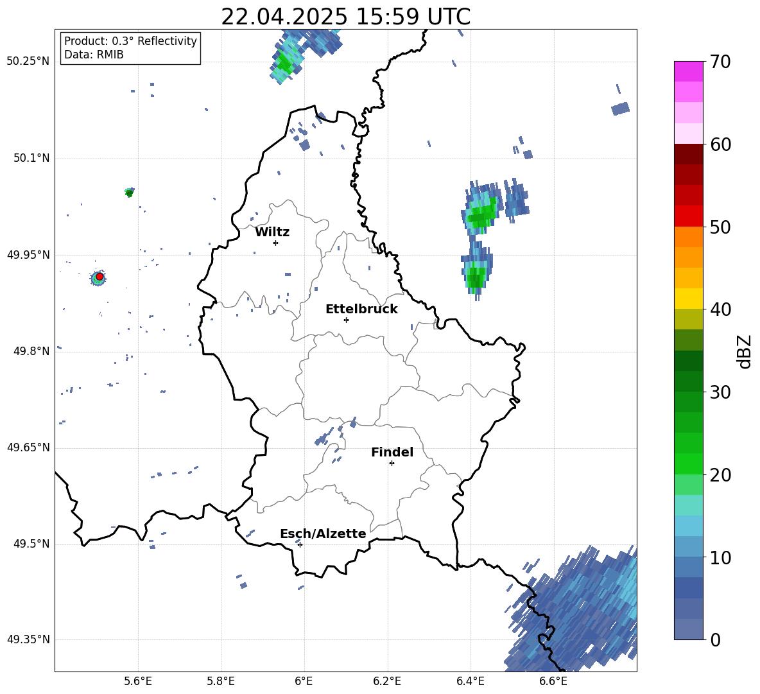Click the Ettelbruck city label
The image size is (760, 694).
coord(361,309)
